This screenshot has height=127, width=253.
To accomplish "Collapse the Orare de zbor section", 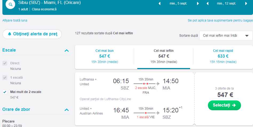I will 67,109.
